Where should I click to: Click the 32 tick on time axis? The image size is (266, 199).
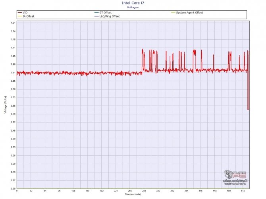click(31, 191)
